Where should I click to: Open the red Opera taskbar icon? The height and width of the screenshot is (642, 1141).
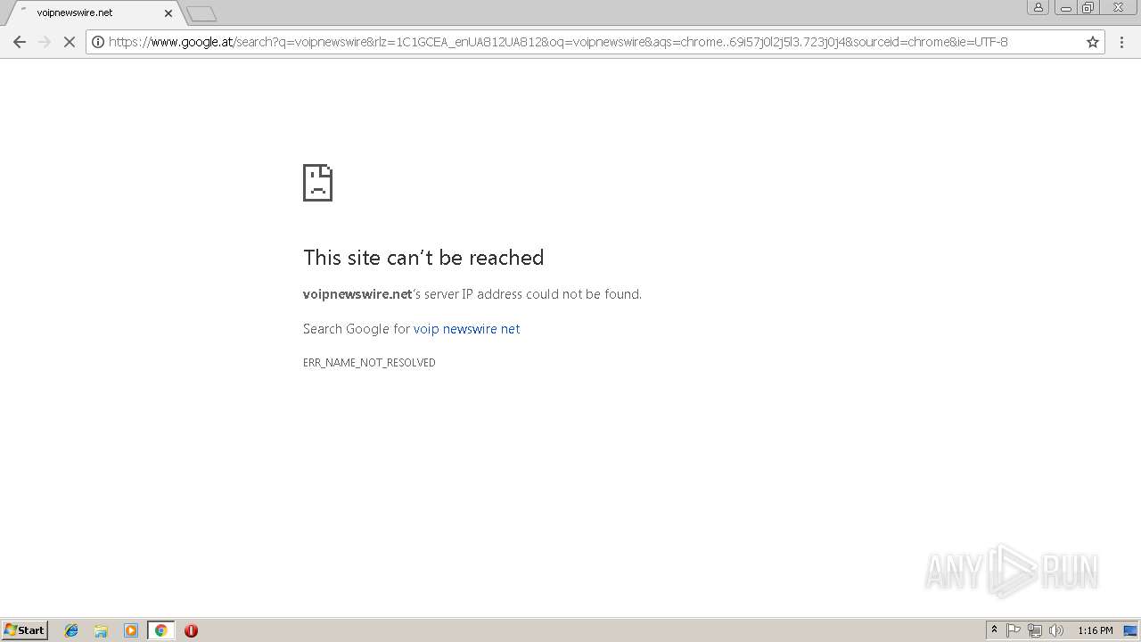pos(191,630)
